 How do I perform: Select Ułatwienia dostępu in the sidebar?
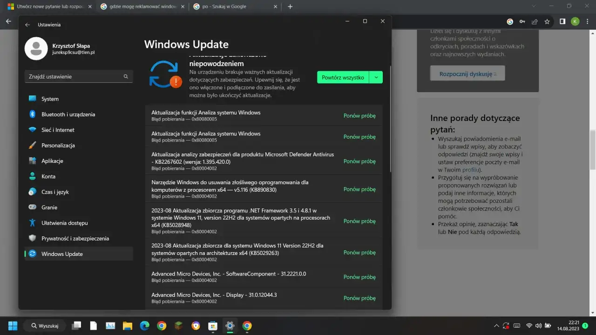point(79,223)
